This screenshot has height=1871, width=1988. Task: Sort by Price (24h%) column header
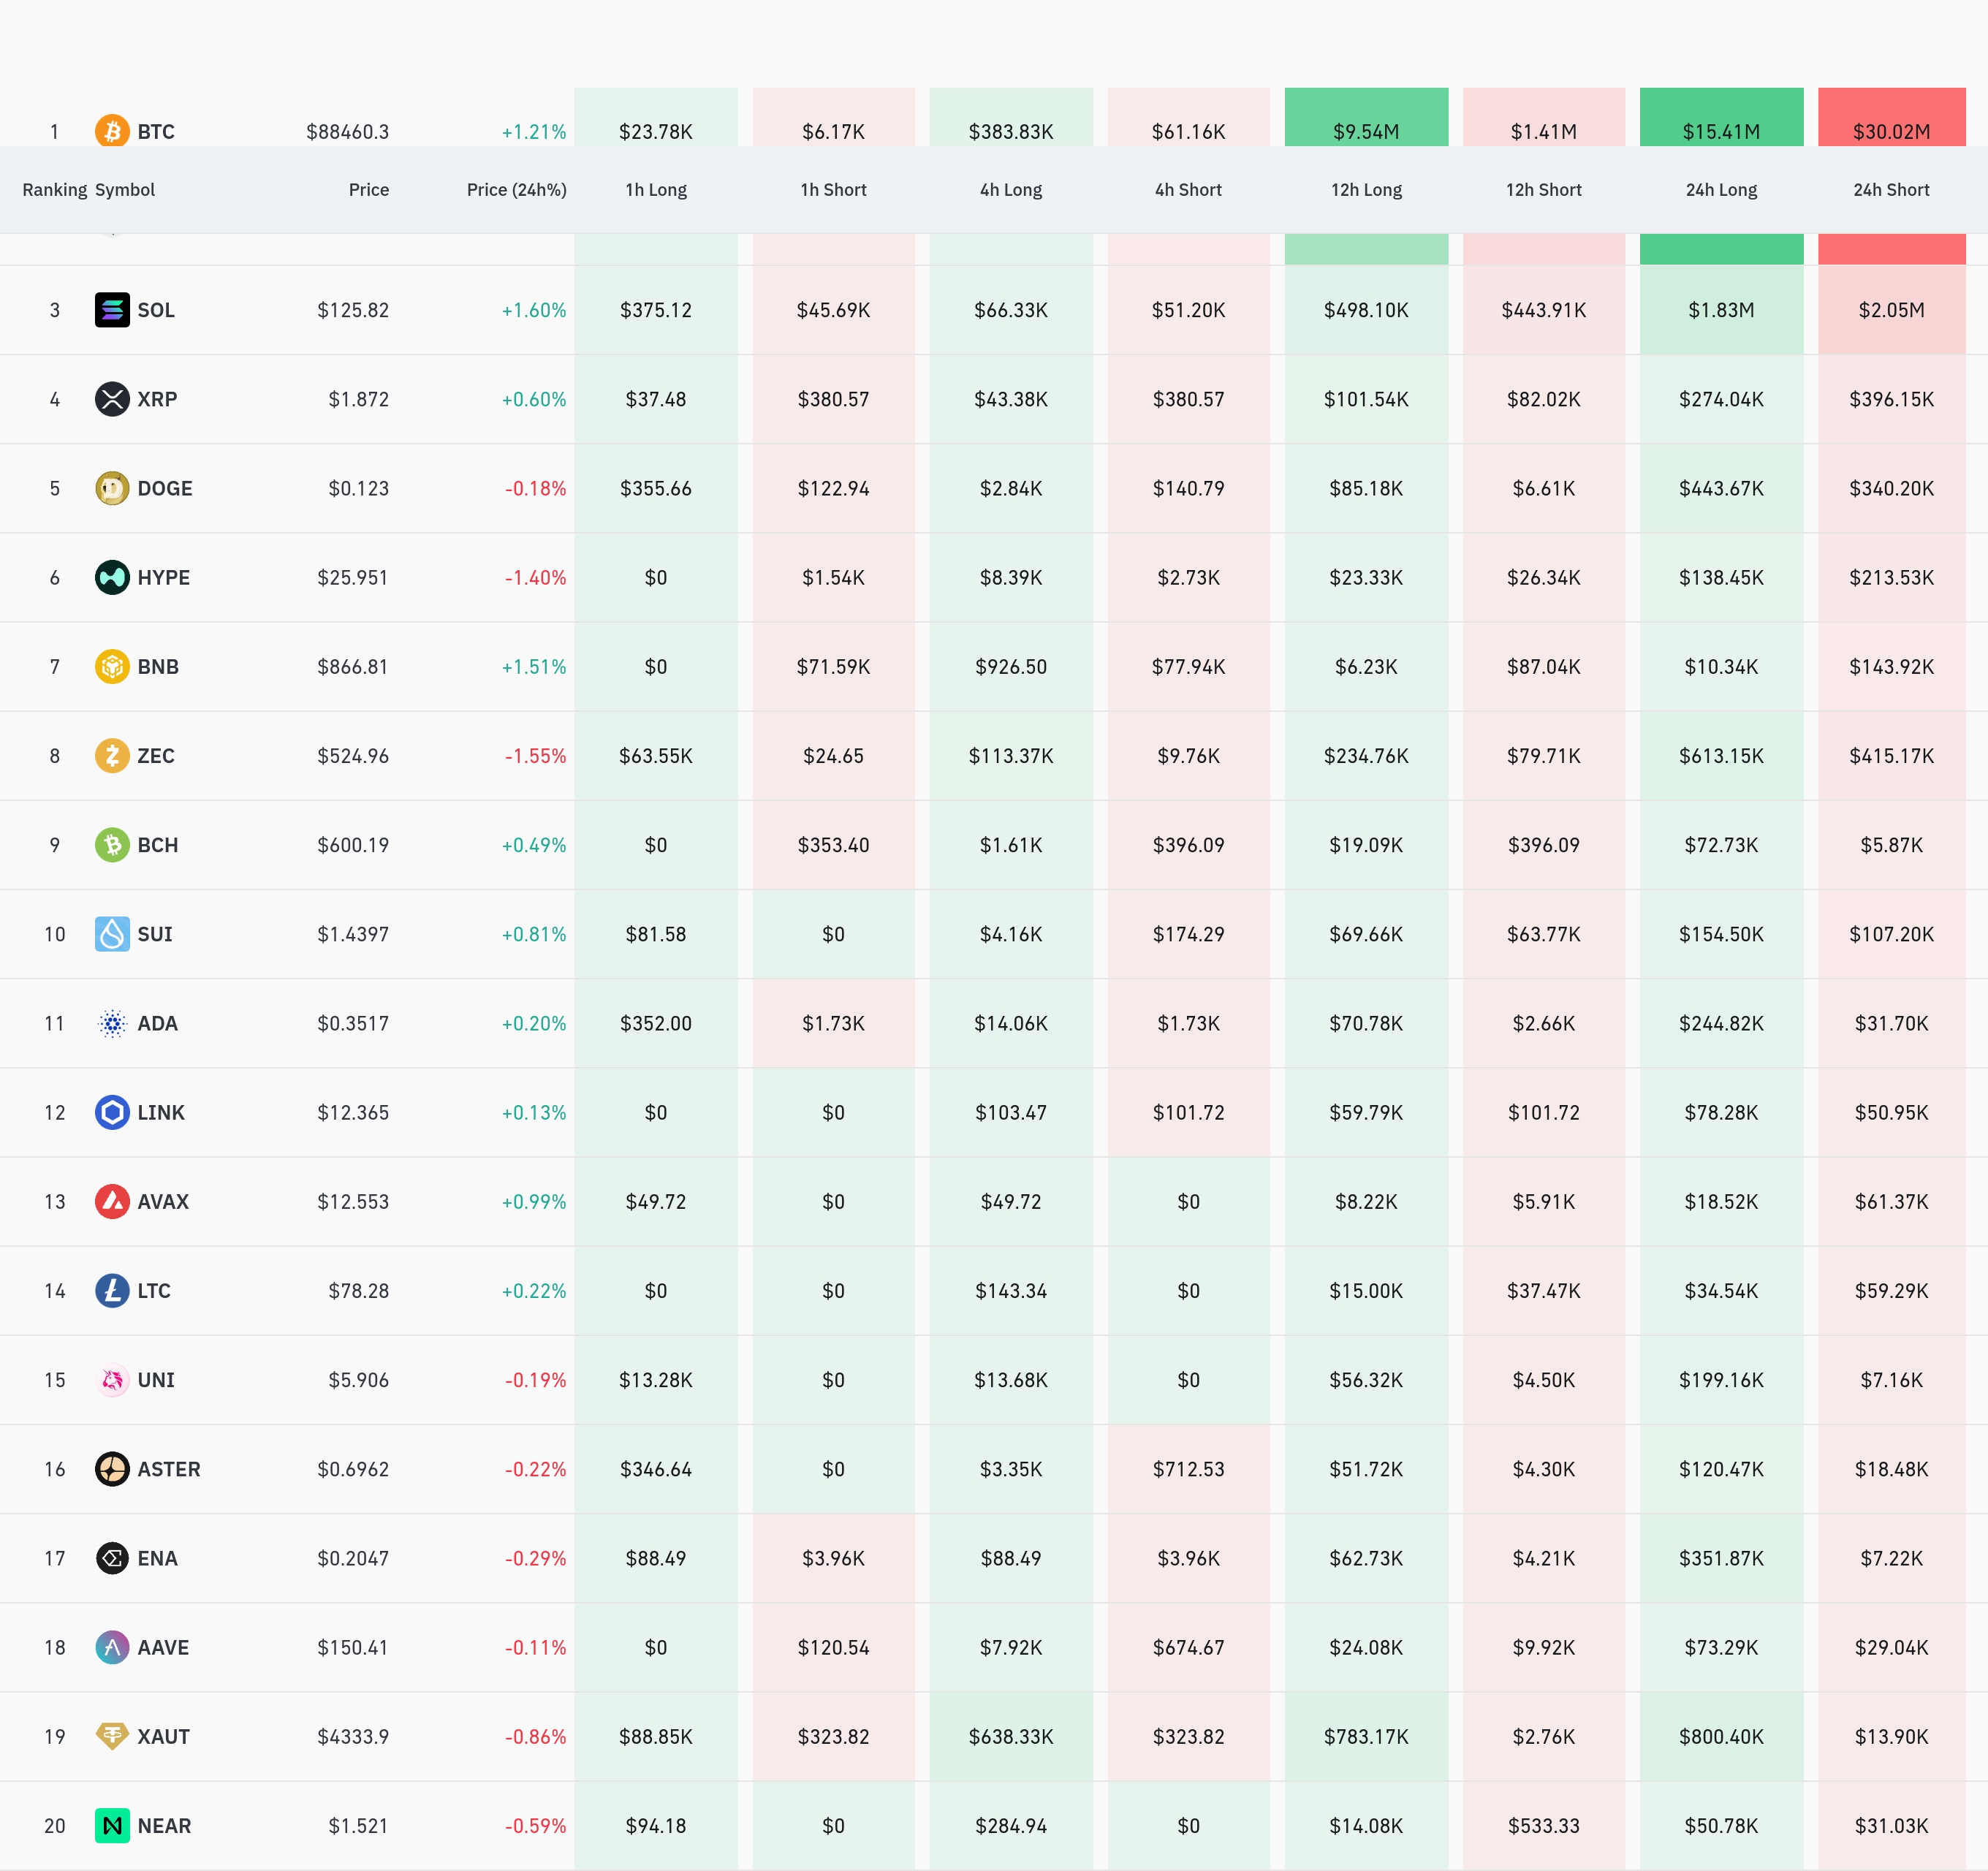(x=516, y=190)
